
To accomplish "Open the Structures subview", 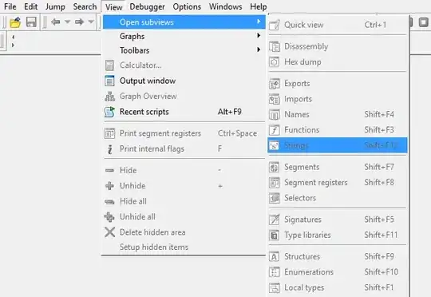I will point(338,256).
